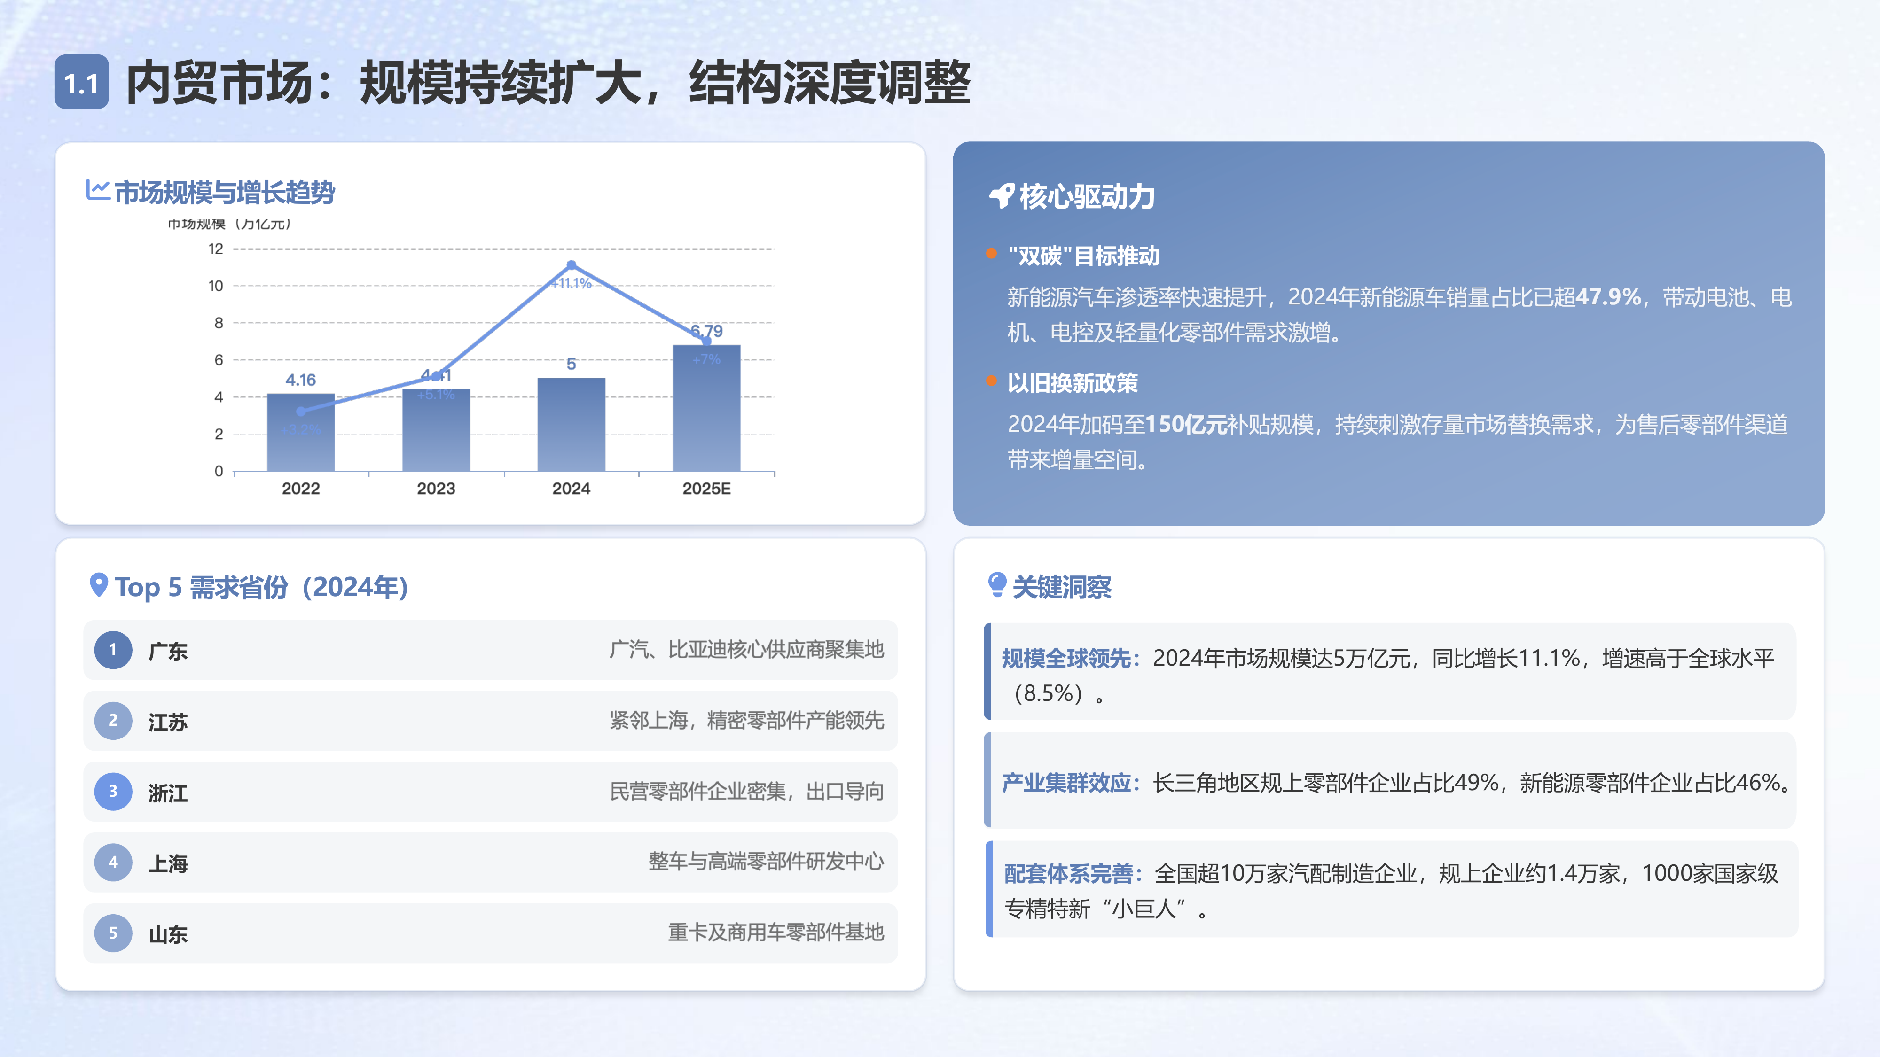
Task: Click the rank 2 circle for 江苏
Action: [x=113, y=720]
